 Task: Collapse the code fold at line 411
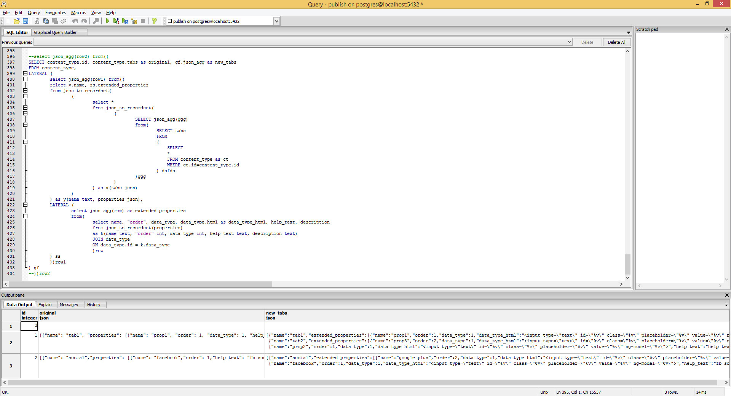25,142
